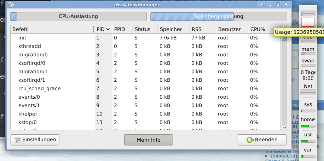Click the Speicherauslastung memory bar

click(x=218, y=16)
